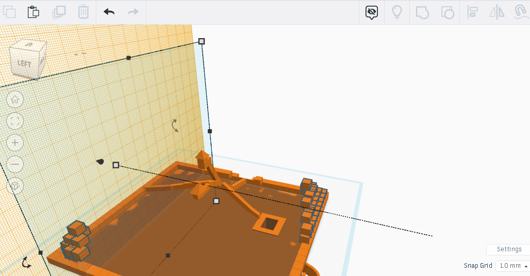Viewport: 530px width, 276px height.
Task: Click the rotation arrow at bottom left
Action: [26, 263]
